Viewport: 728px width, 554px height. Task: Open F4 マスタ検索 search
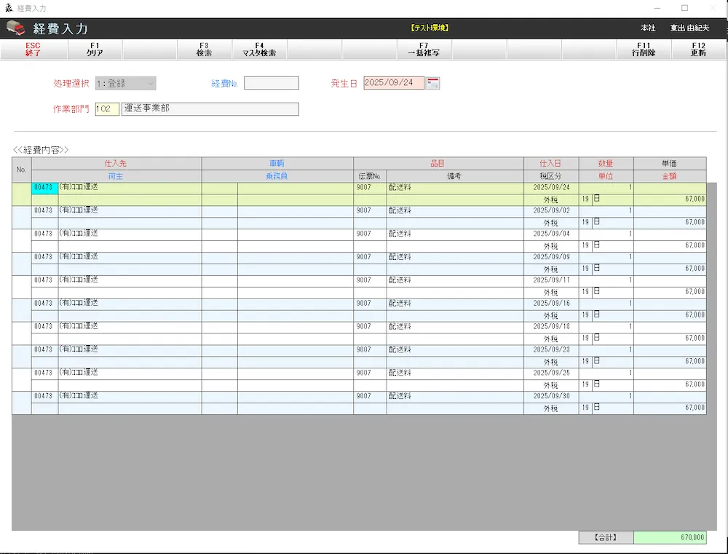[x=259, y=50]
